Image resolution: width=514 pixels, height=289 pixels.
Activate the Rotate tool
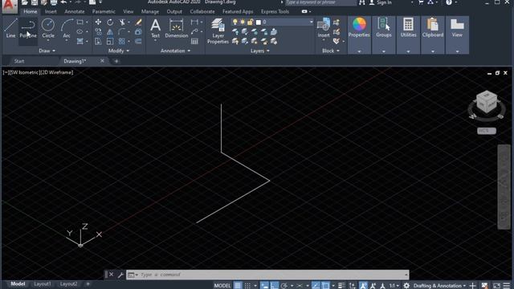110,22
